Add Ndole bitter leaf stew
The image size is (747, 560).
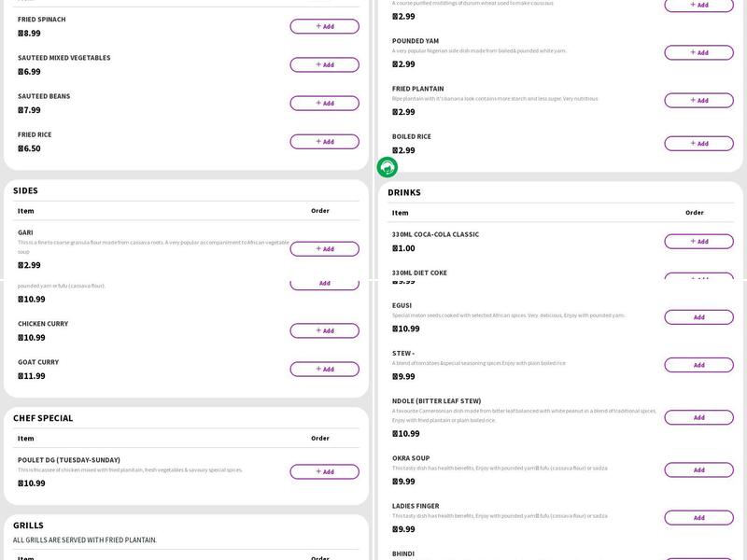point(698,417)
